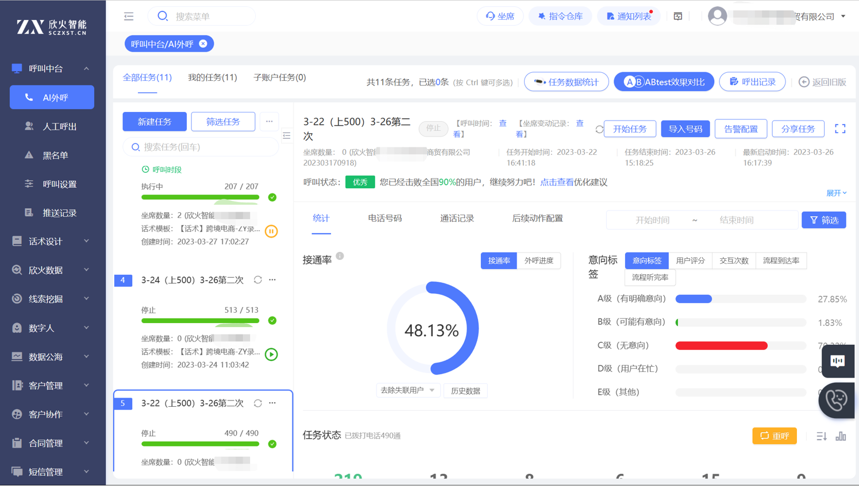
Task: Open the 去除失联用户 dropdown
Action: pyautogui.click(x=407, y=391)
